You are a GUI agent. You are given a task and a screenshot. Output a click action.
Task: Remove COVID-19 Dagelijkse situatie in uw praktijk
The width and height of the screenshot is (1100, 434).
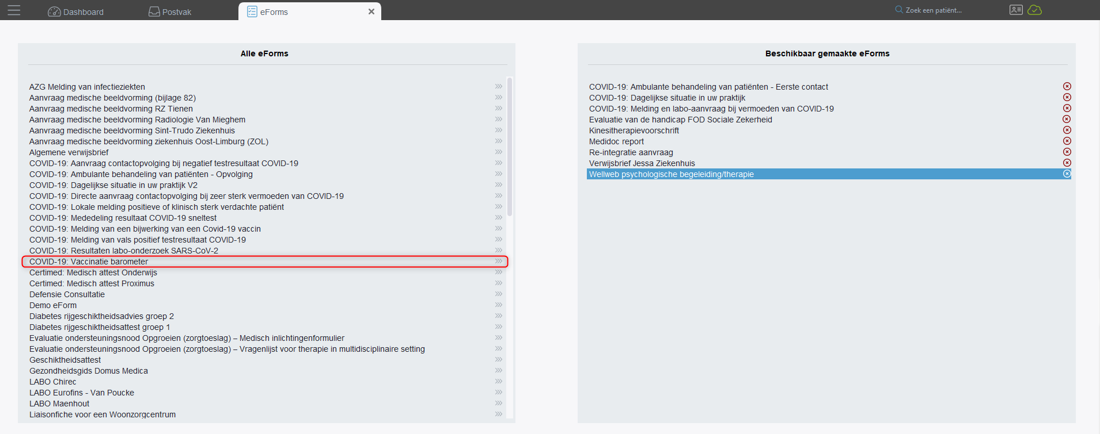pyautogui.click(x=1067, y=97)
